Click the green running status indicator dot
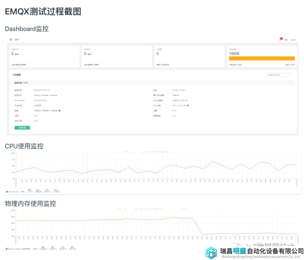 click(x=34, y=106)
